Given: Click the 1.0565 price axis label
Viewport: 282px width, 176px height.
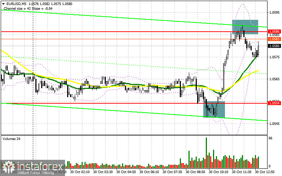Looking at the screenshot, I should click(274, 79).
